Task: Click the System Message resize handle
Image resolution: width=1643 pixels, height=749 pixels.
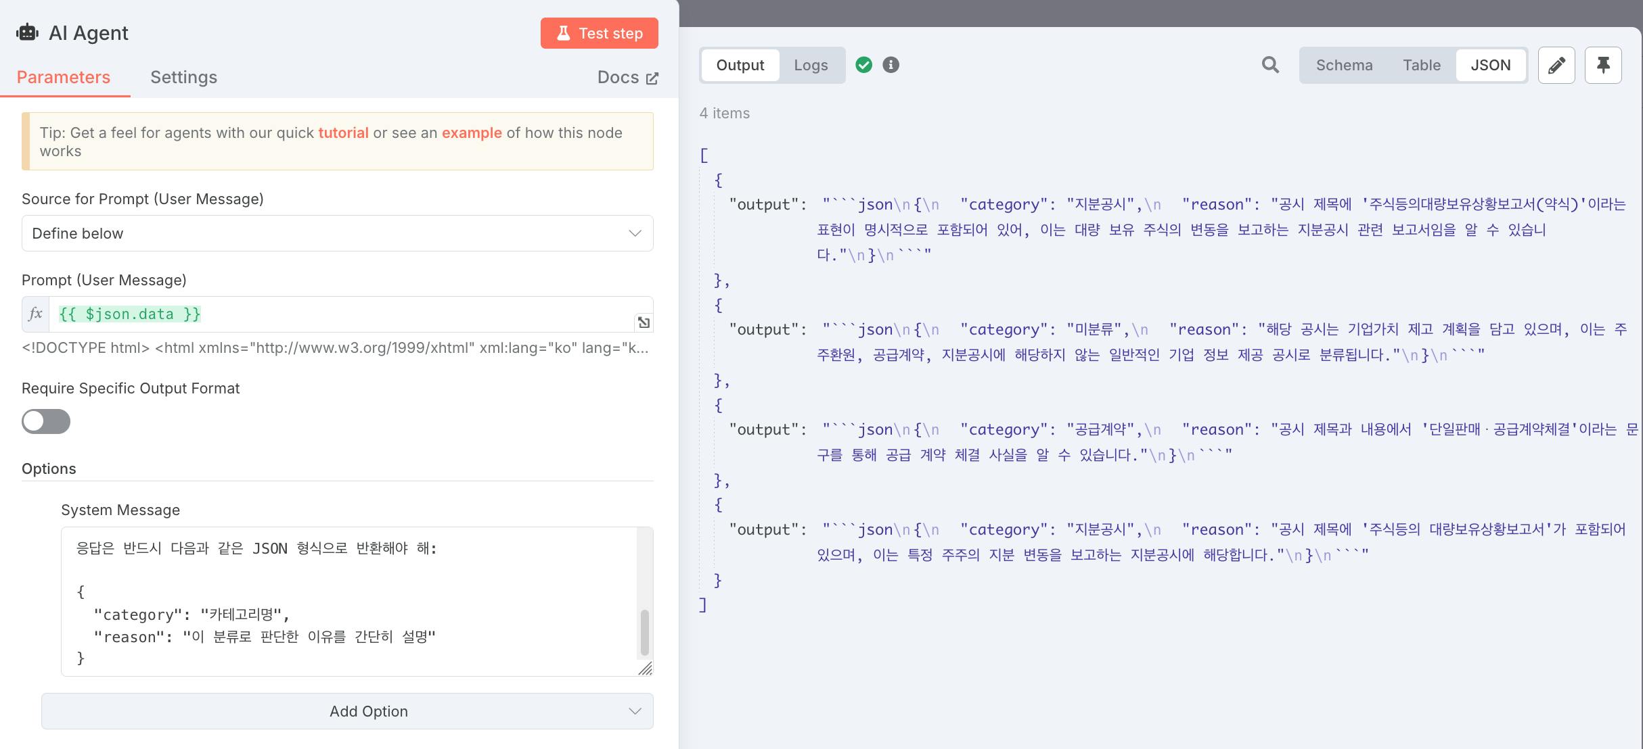Action: point(646,669)
